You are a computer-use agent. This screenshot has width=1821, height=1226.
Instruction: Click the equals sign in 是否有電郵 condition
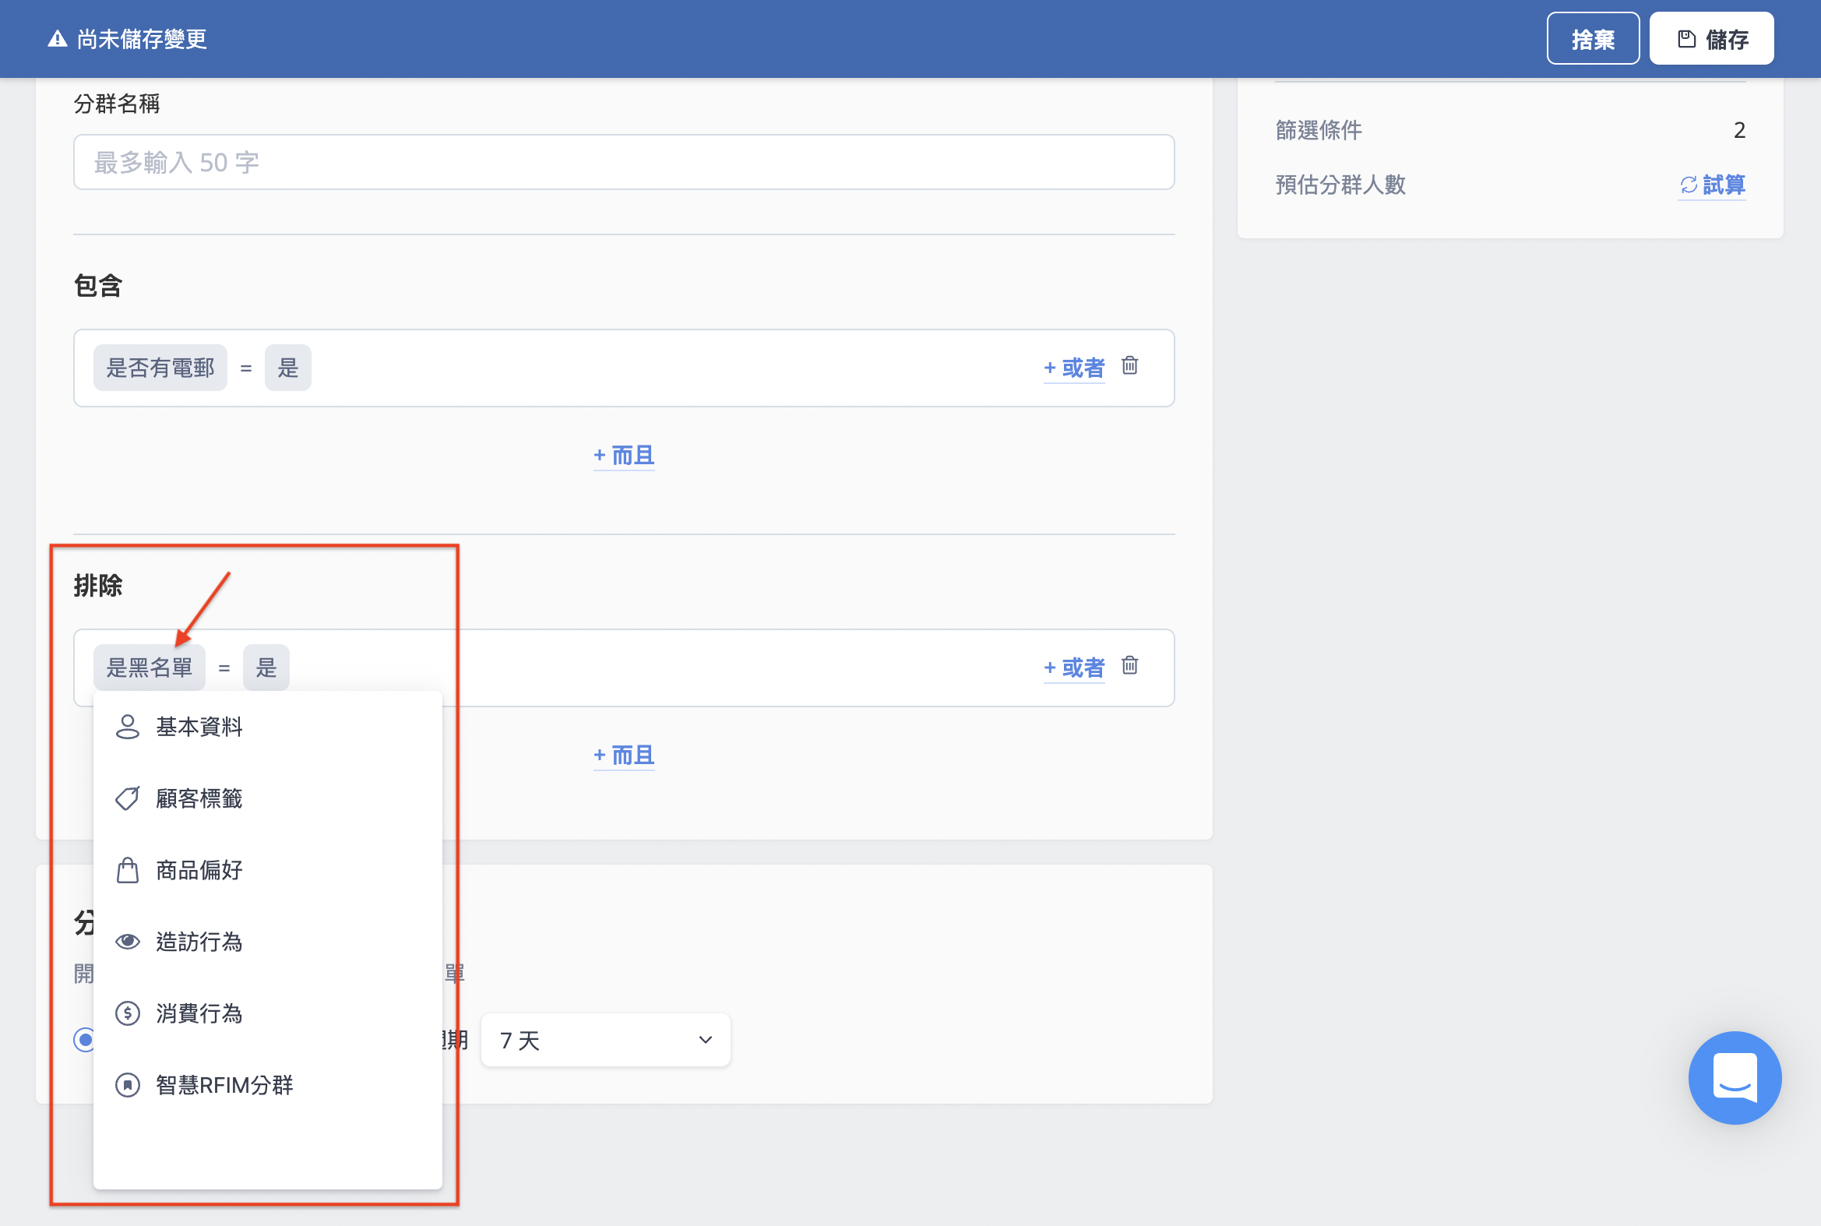tap(245, 368)
